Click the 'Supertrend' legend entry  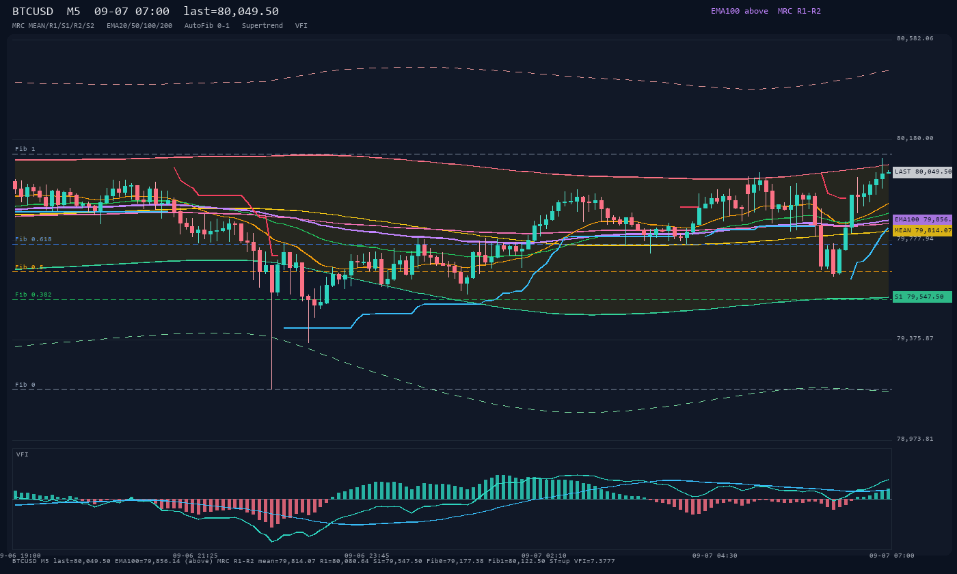262,26
